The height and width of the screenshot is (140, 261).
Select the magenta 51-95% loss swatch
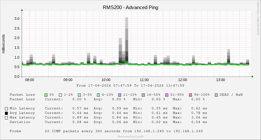pyautogui.click(x=167, y=95)
